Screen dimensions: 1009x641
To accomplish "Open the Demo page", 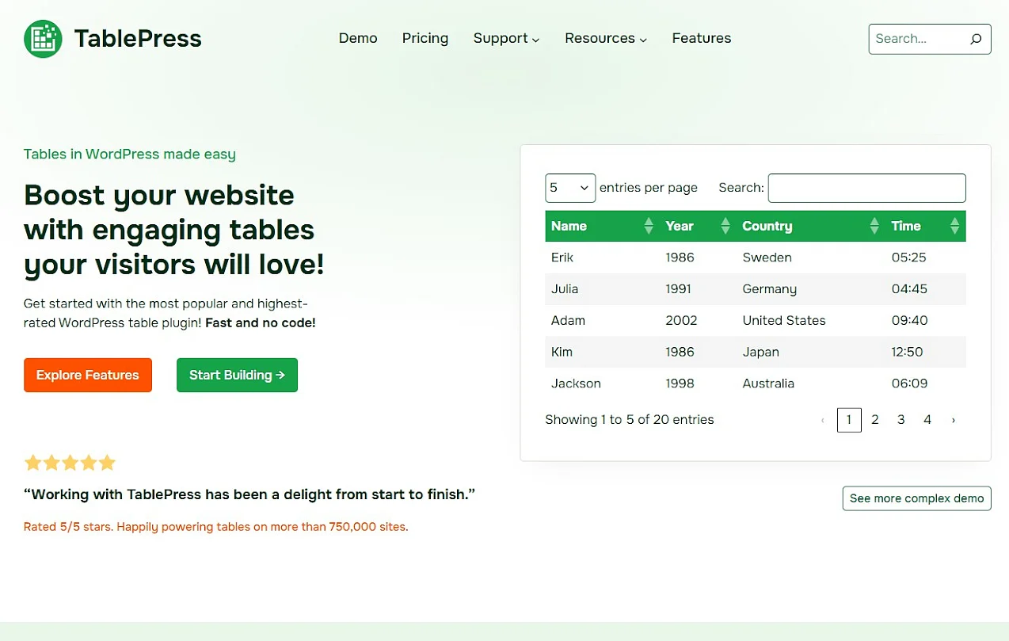I will pos(358,38).
